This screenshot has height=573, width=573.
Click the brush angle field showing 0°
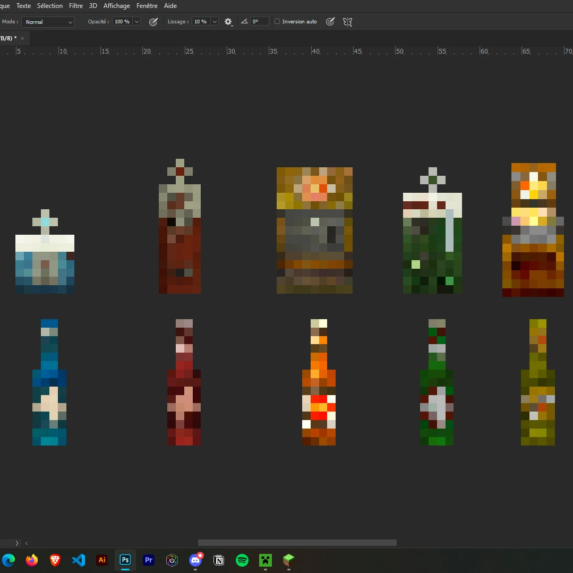pyautogui.click(x=260, y=22)
